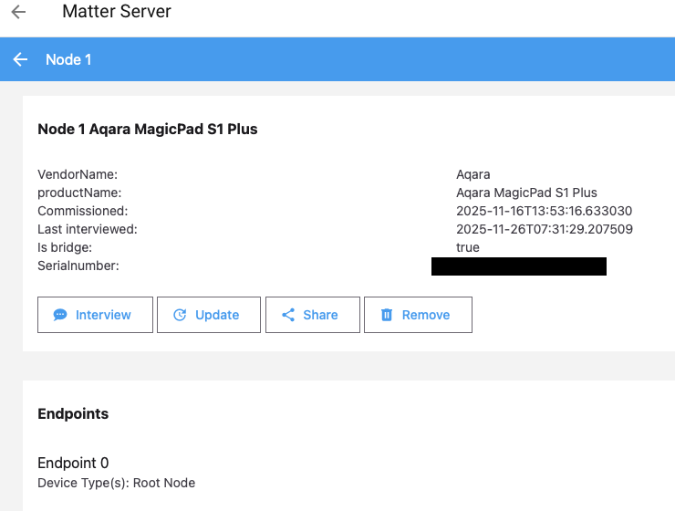
Task: Click the trash can icon on Remove
Action: pos(387,315)
